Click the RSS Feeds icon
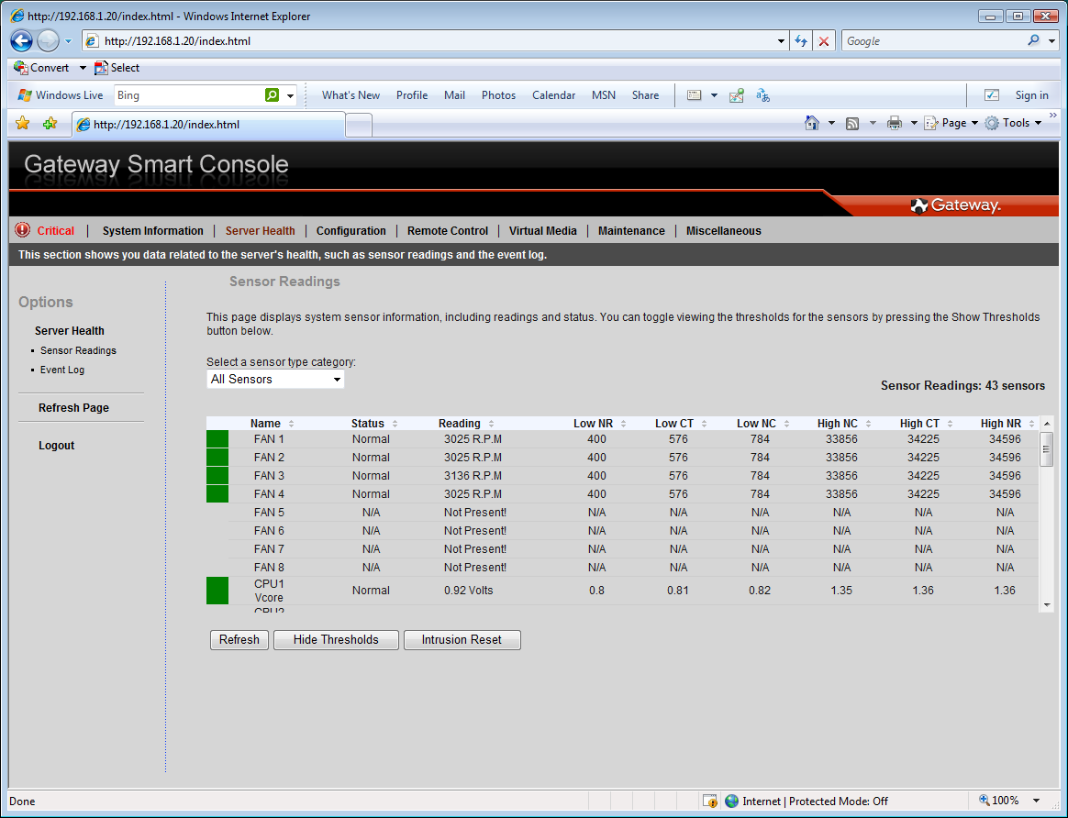The image size is (1068, 818). [x=852, y=123]
